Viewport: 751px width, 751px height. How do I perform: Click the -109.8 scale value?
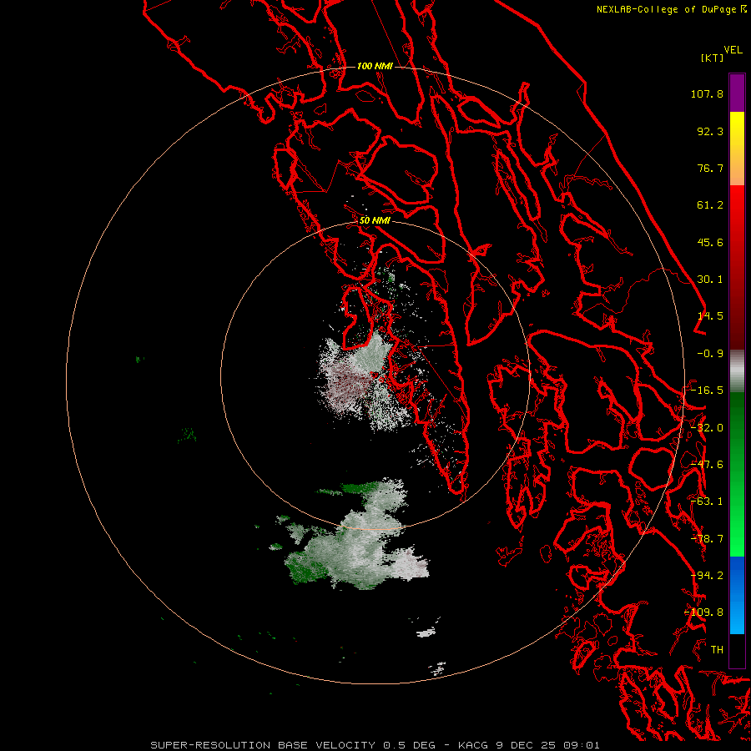(x=704, y=612)
